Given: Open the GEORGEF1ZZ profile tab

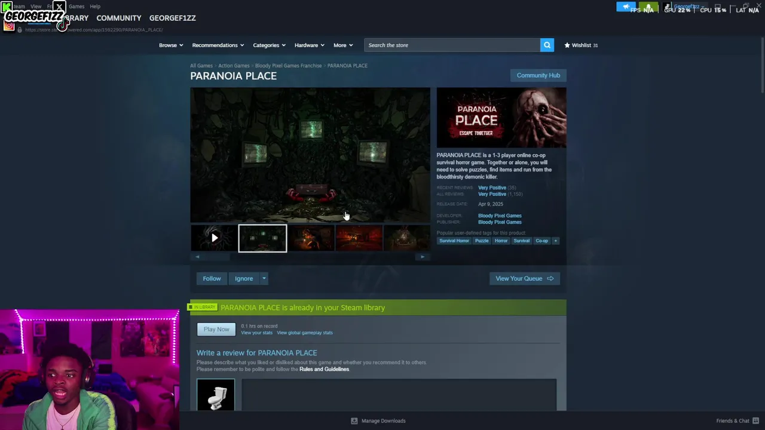Looking at the screenshot, I should 172,18.
